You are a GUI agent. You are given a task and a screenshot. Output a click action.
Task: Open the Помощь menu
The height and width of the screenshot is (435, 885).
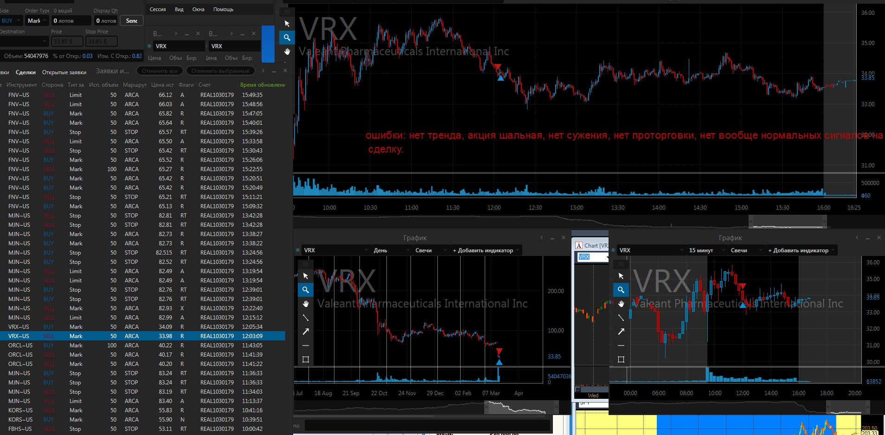[223, 9]
